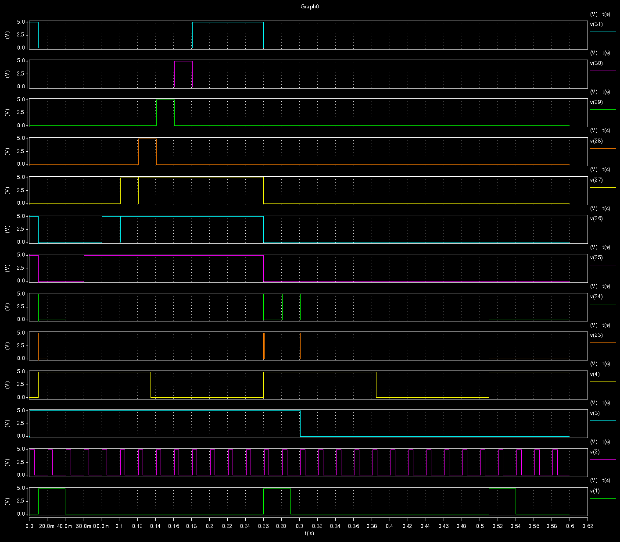620x542 pixels.
Task: Click the 0.62 tick on the time axis
Action: [588, 526]
